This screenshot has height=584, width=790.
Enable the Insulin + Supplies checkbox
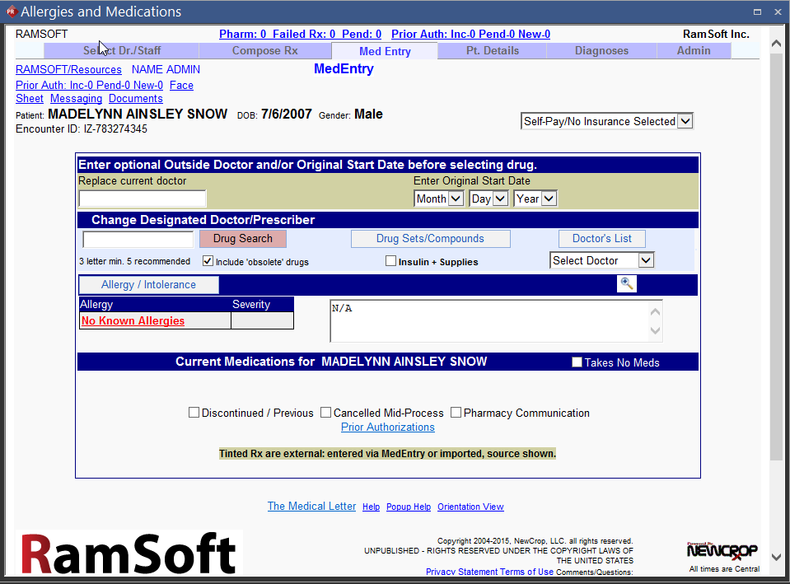point(391,261)
